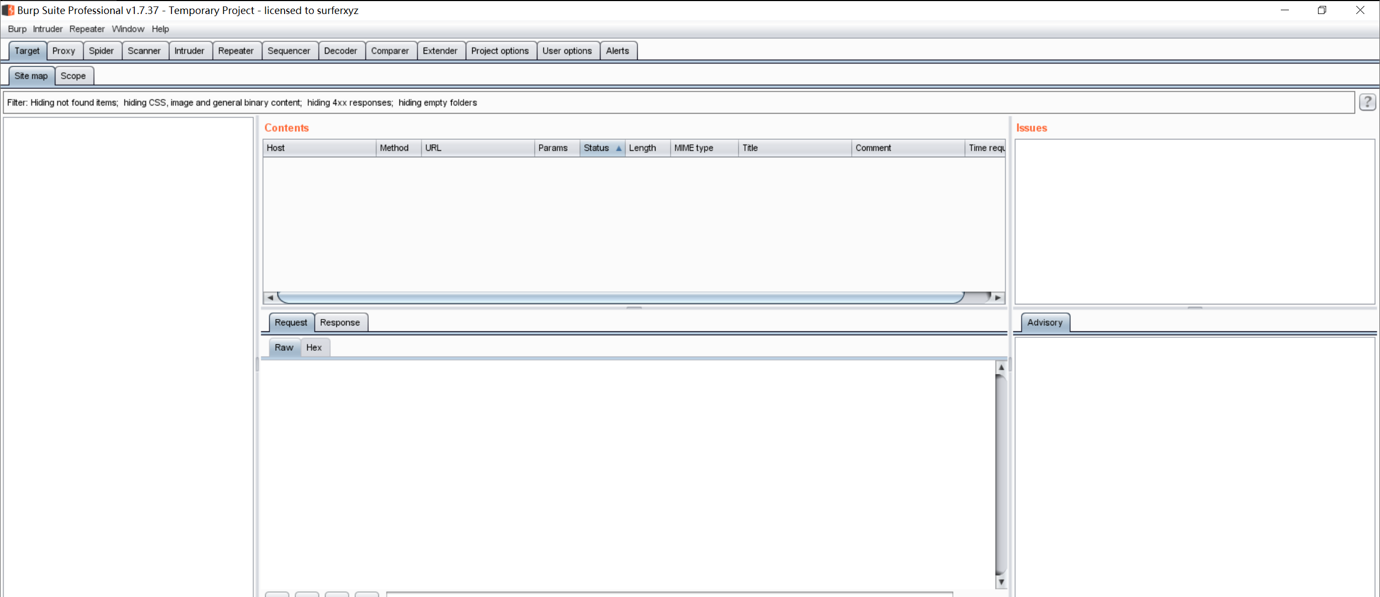The image size is (1380, 597).
Task: Sort contents by Time requested column
Action: pos(985,148)
